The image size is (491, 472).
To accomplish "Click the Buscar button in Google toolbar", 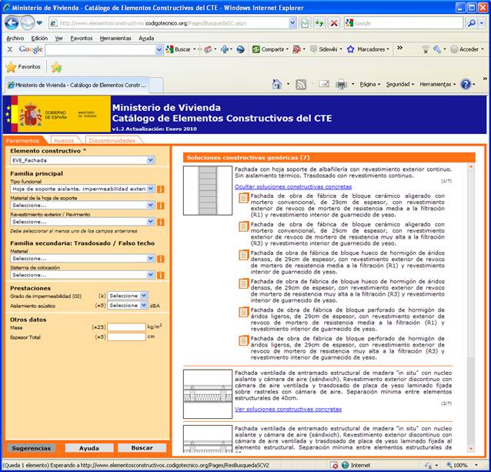I will [x=179, y=49].
